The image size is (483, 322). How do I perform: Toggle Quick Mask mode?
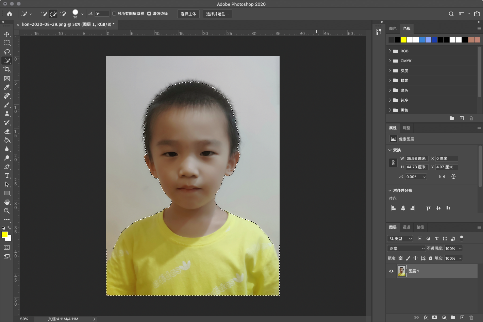(x=6, y=247)
